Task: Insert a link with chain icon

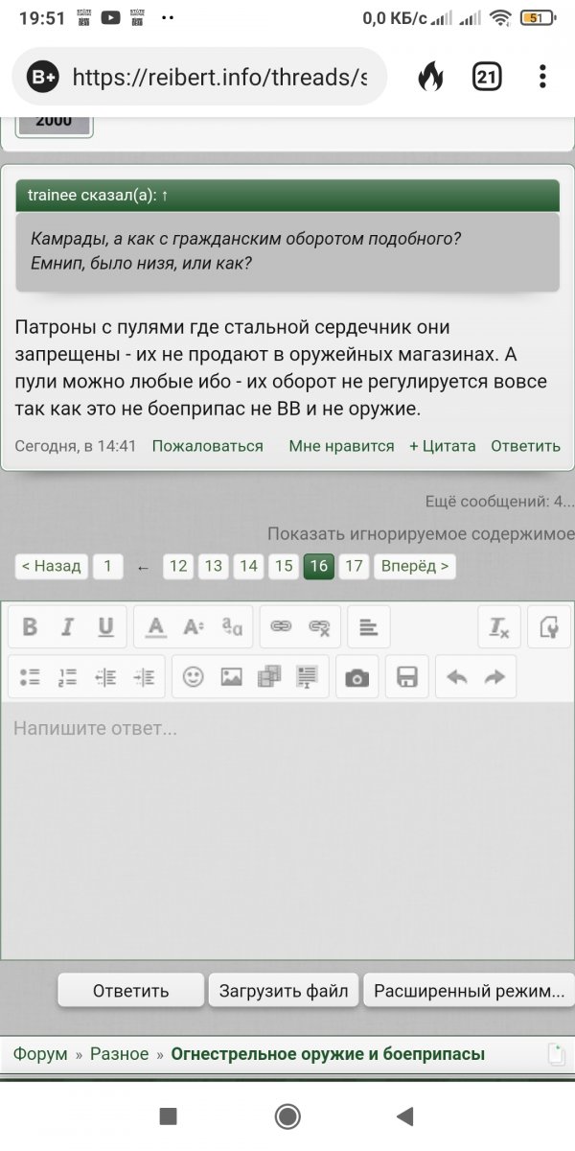Action: (281, 627)
